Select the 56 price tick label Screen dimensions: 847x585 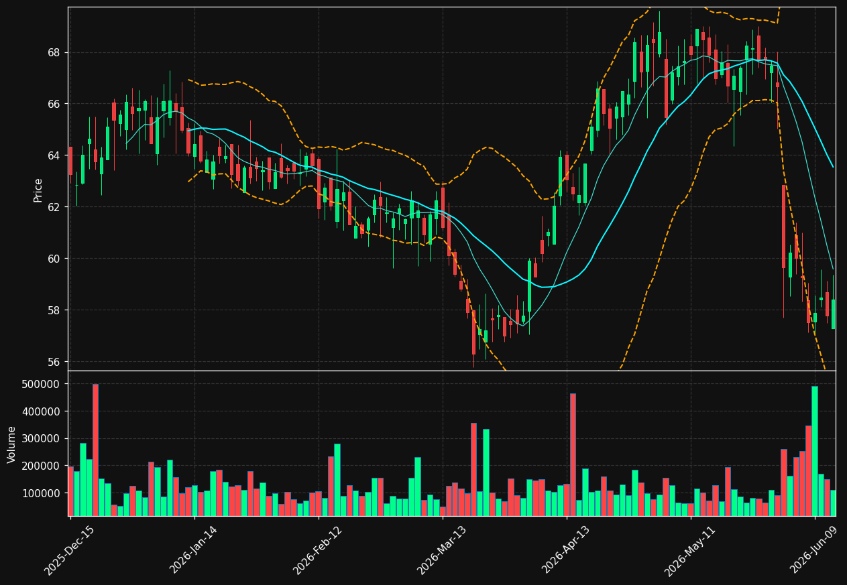55,362
